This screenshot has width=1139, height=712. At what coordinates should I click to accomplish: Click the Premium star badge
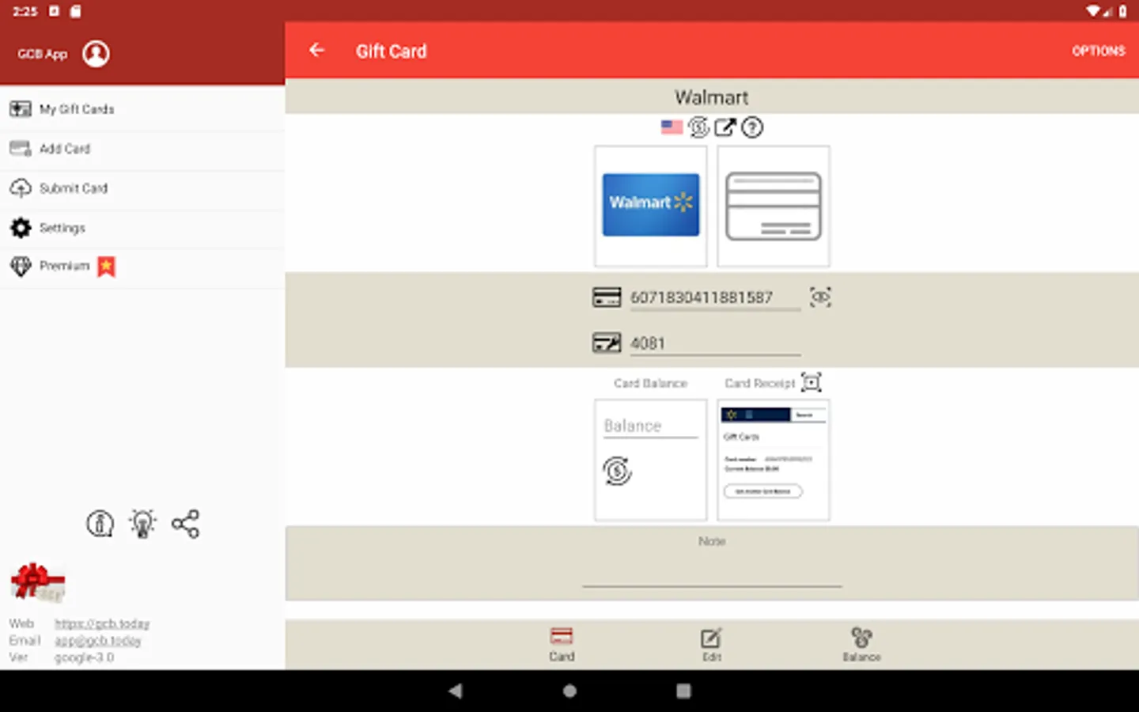[106, 267]
